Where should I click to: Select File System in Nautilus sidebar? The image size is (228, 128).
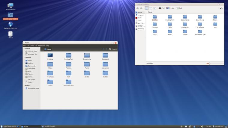coord(30,80)
